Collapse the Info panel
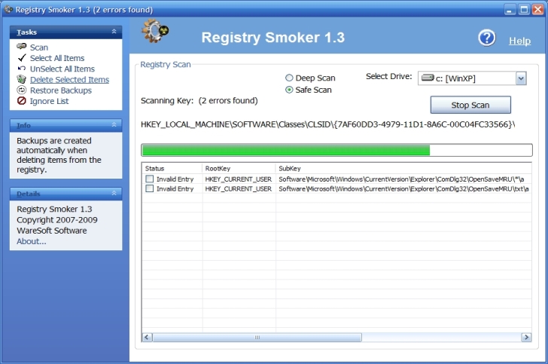The height and width of the screenshot is (364, 548). [x=114, y=124]
